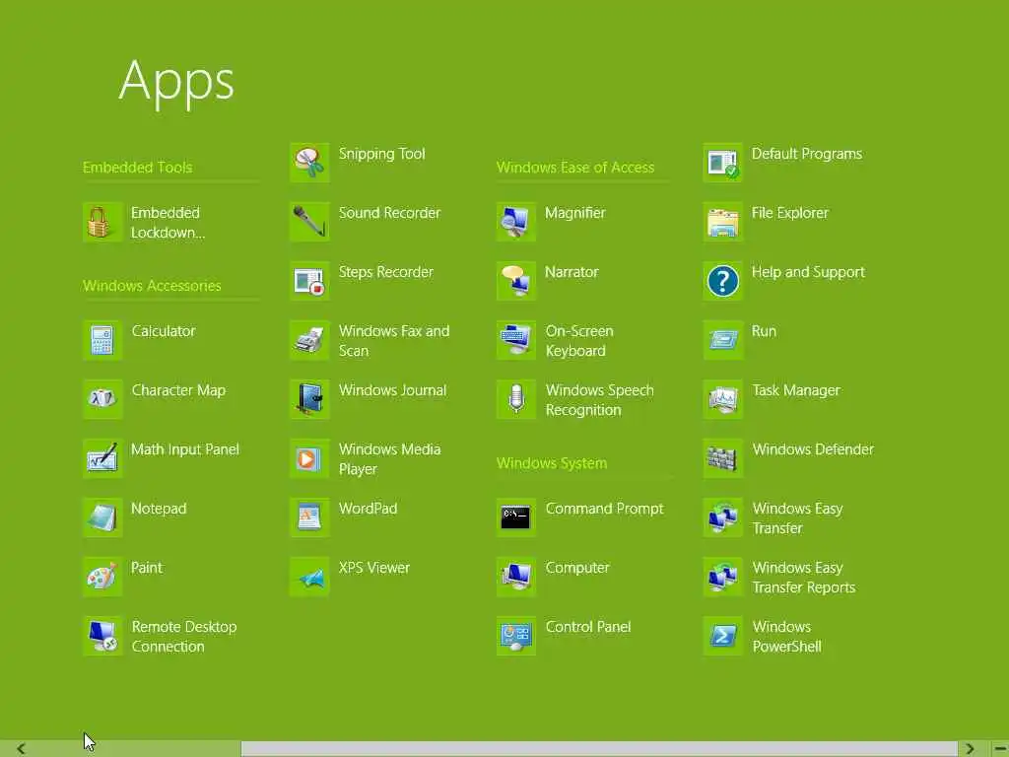Launch WordPad icon

(x=309, y=518)
